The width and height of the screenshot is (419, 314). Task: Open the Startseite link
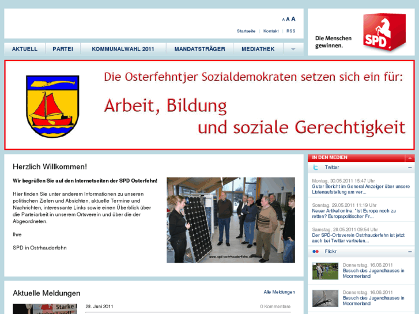[x=246, y=31]
